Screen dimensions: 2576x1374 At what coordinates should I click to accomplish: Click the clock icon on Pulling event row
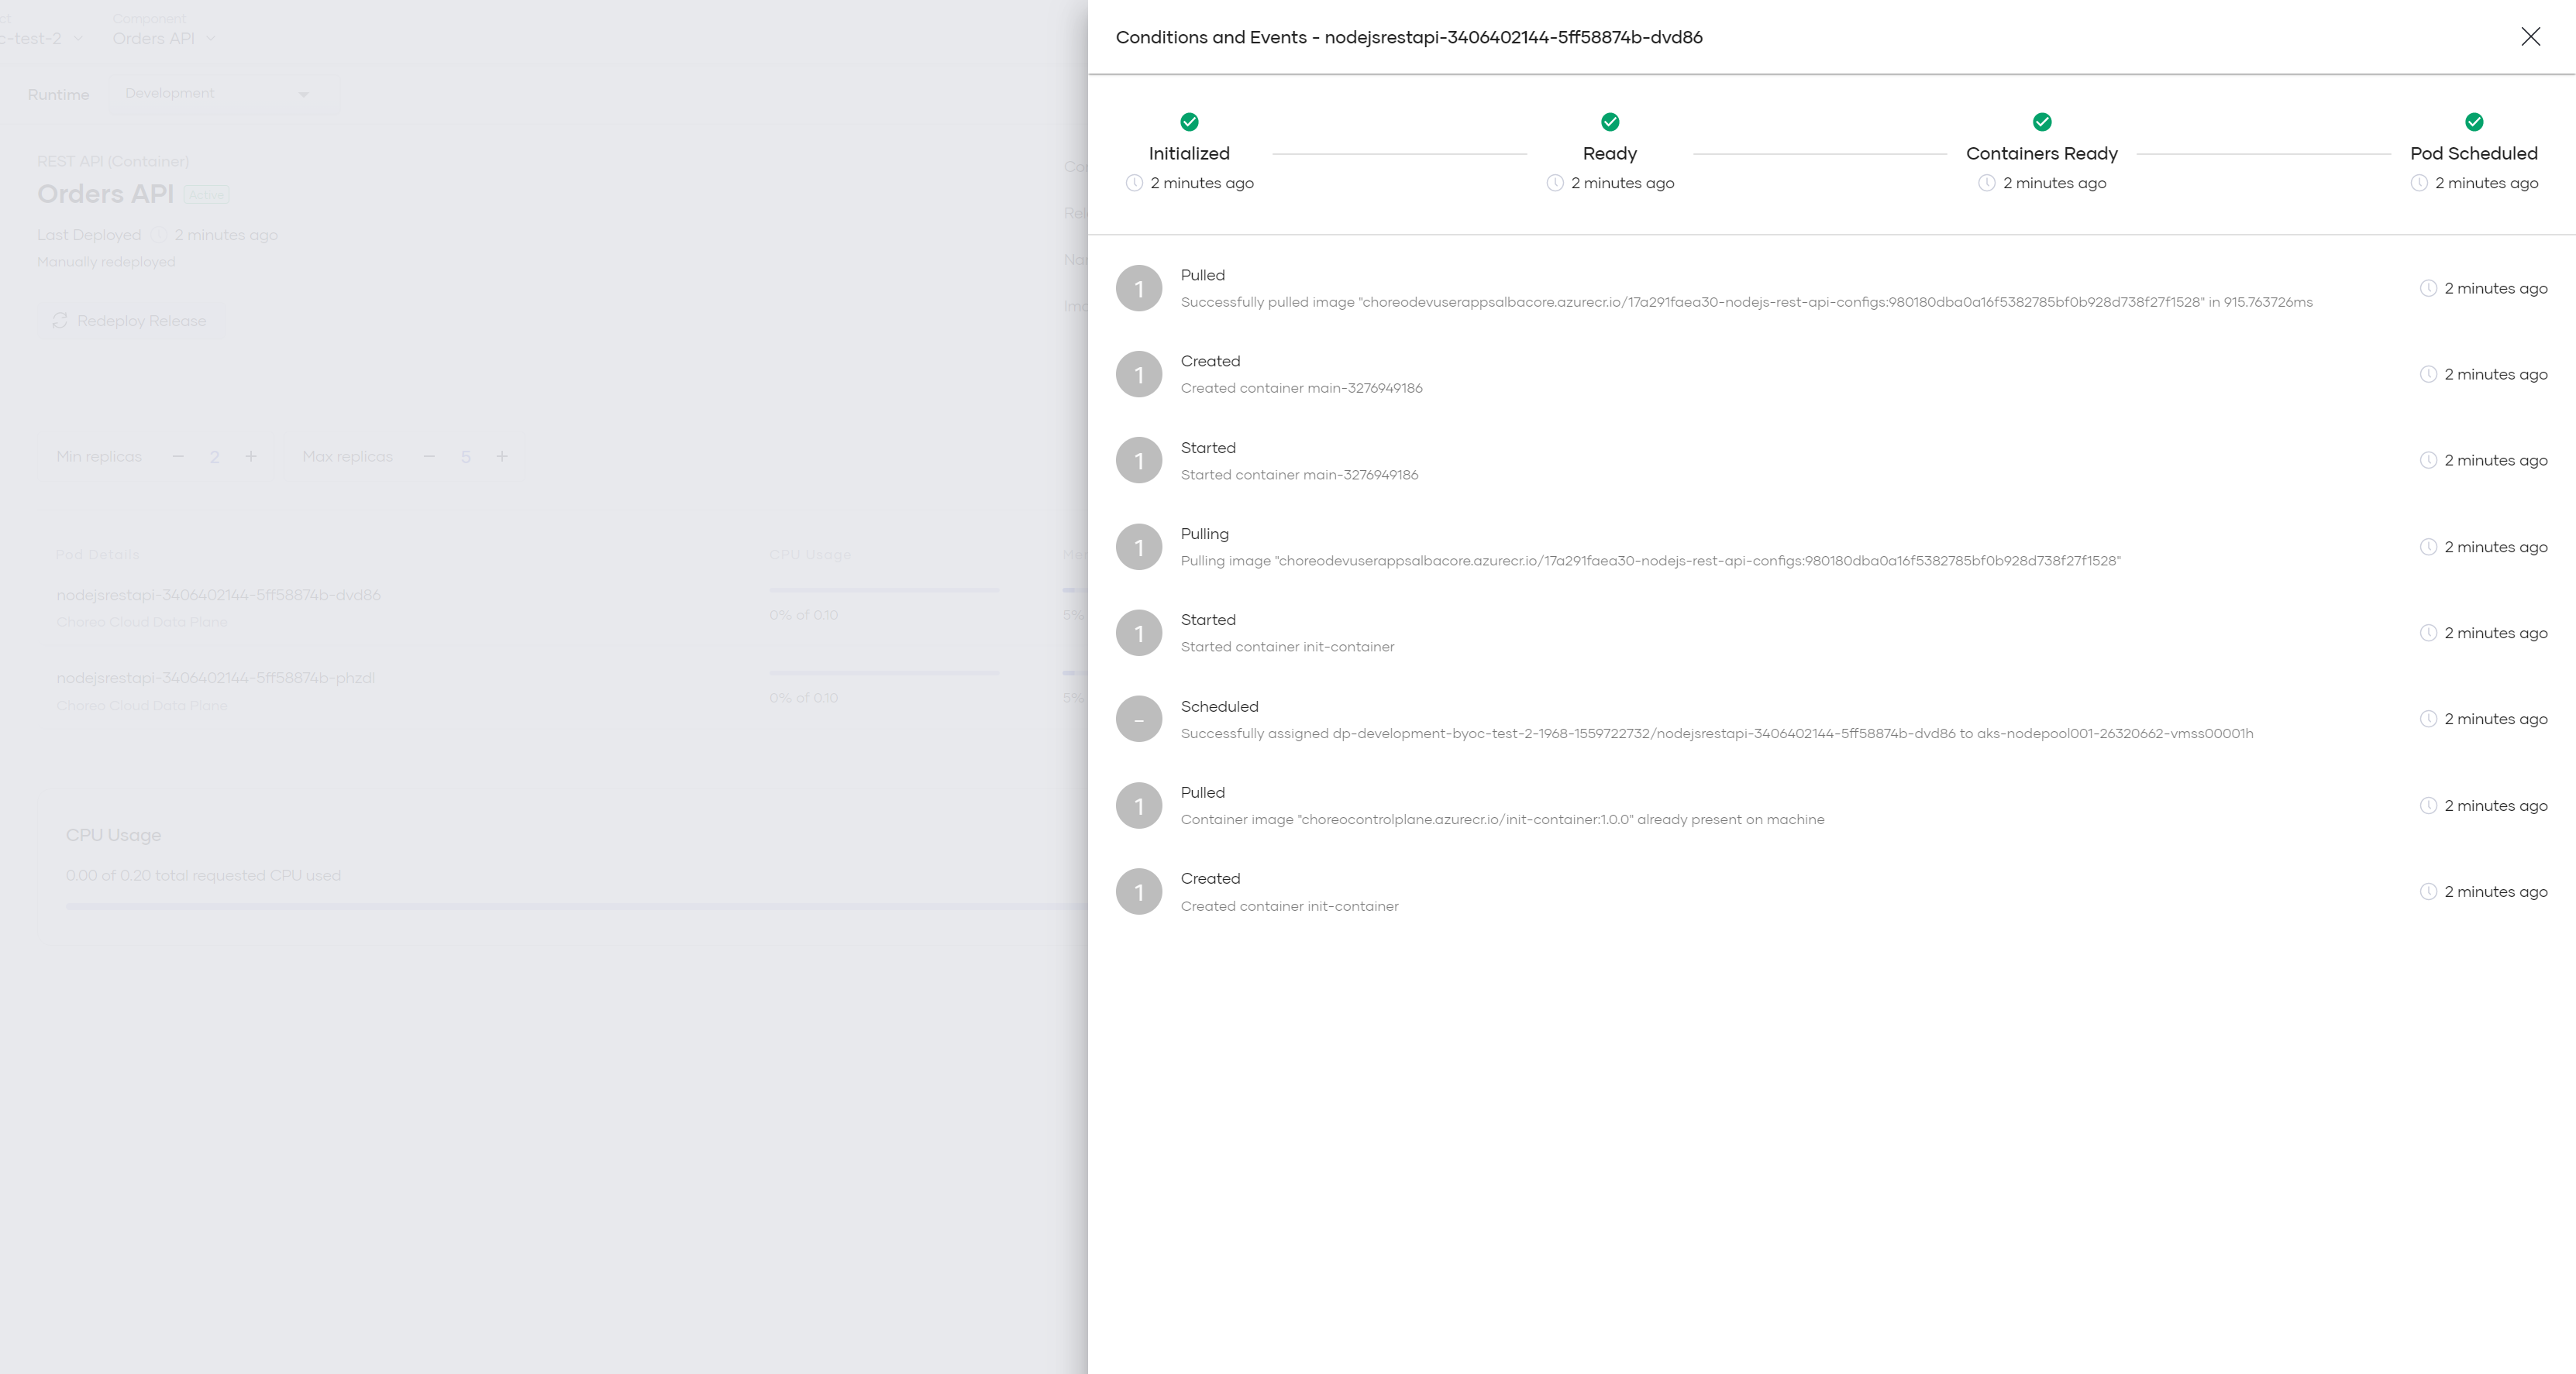tap(2427, 547)
